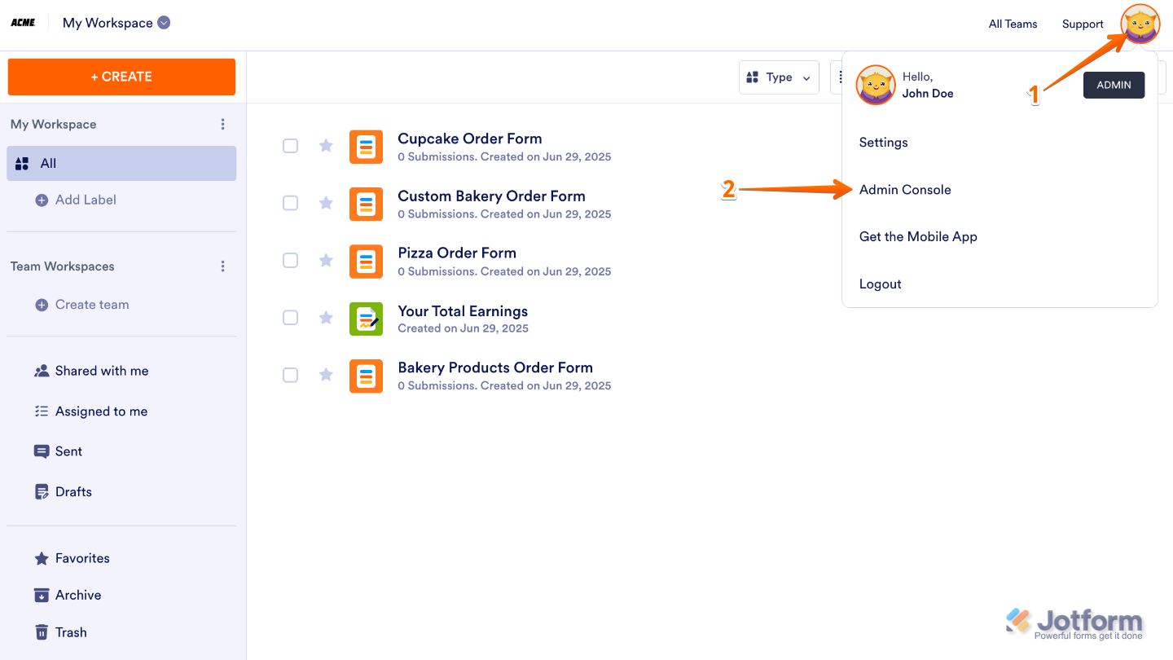
Task: Open the Support link in header
Action: pos(1083,24)
